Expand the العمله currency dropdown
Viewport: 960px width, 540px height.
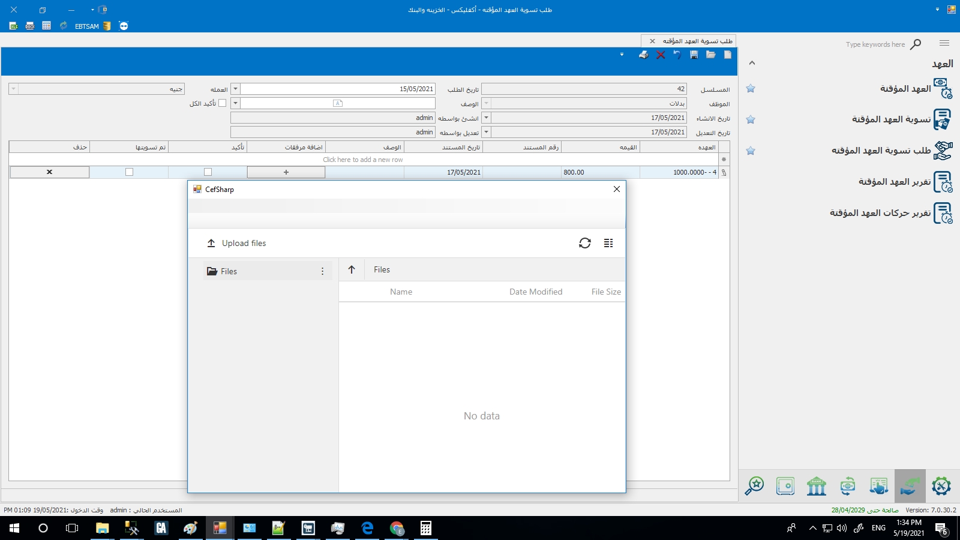pos(13,89)
